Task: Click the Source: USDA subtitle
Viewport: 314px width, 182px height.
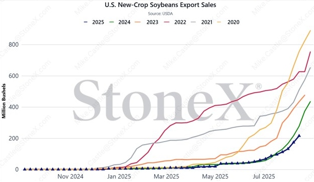Action: (160, 14)
